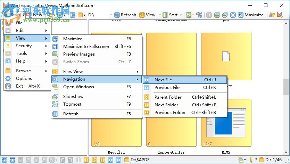
Task: Toggle Preview Images in View menu
Action: [x=79, y=54]
